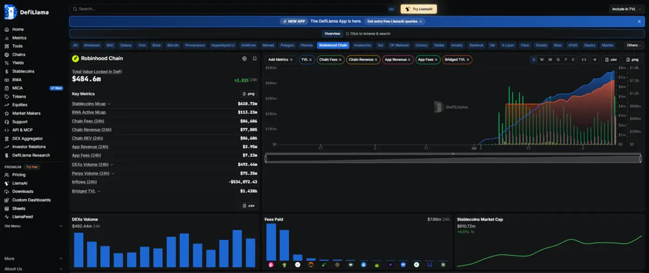Click the Try LlamaAI button
This screenshot has width=649, height=273.
point(418,9)
